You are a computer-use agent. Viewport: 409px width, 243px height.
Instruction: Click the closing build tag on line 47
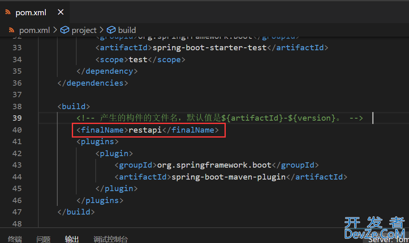tap(76, 212)
